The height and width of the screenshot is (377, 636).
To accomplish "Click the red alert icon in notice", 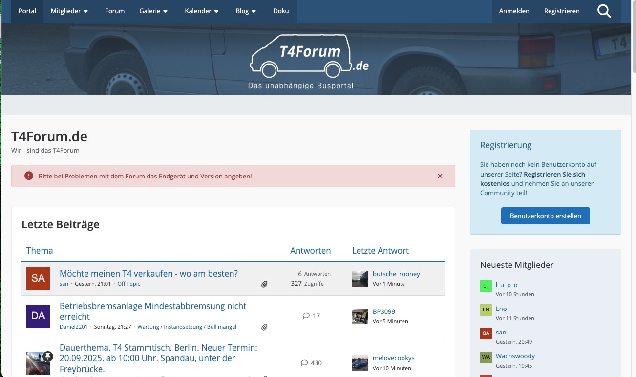I will (29, 176).
